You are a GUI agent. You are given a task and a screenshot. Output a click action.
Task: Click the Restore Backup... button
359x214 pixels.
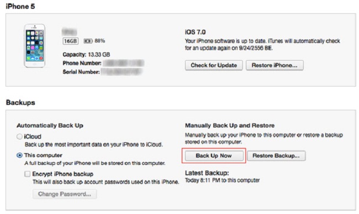(276, 156)
